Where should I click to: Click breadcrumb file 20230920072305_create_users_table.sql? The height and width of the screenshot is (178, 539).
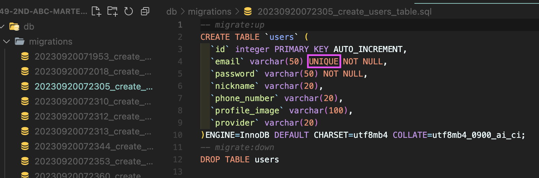[344, 12]
